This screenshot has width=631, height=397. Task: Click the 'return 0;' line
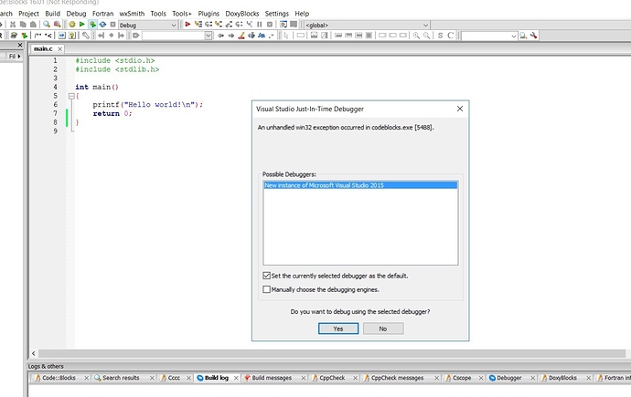tap(112, 113)
